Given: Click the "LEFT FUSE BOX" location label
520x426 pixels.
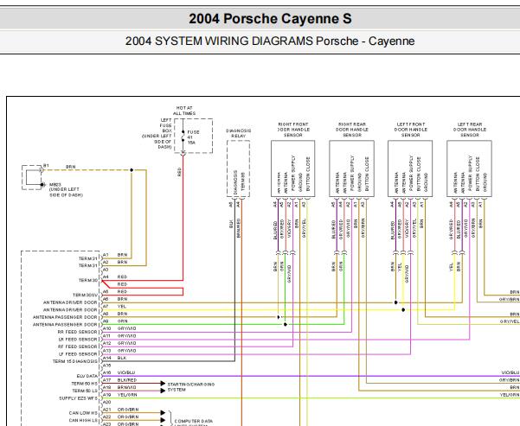Looking at the screenshot, I should (166, 125).
